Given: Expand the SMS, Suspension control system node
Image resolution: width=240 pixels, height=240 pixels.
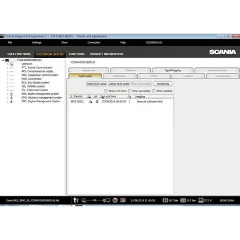Looking at the screenshot, I should [x=8, y=75].
